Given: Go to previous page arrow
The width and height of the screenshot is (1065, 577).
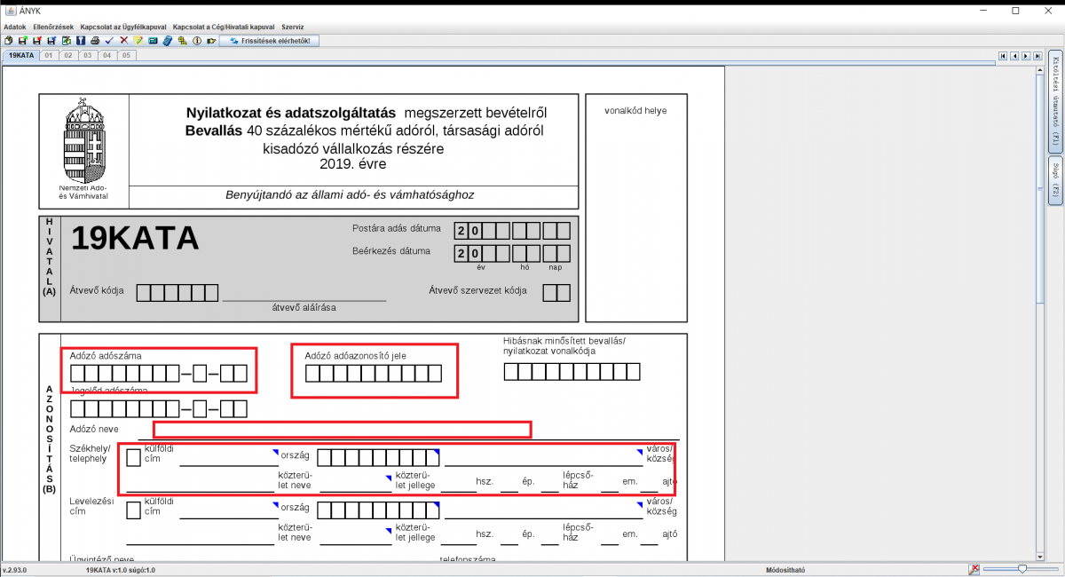Looking at the screenshot, I should (x=1014, y=55).
